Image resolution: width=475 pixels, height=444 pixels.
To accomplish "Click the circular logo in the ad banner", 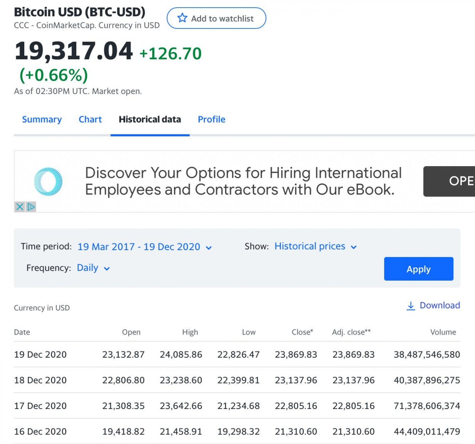I will point(48,182).
